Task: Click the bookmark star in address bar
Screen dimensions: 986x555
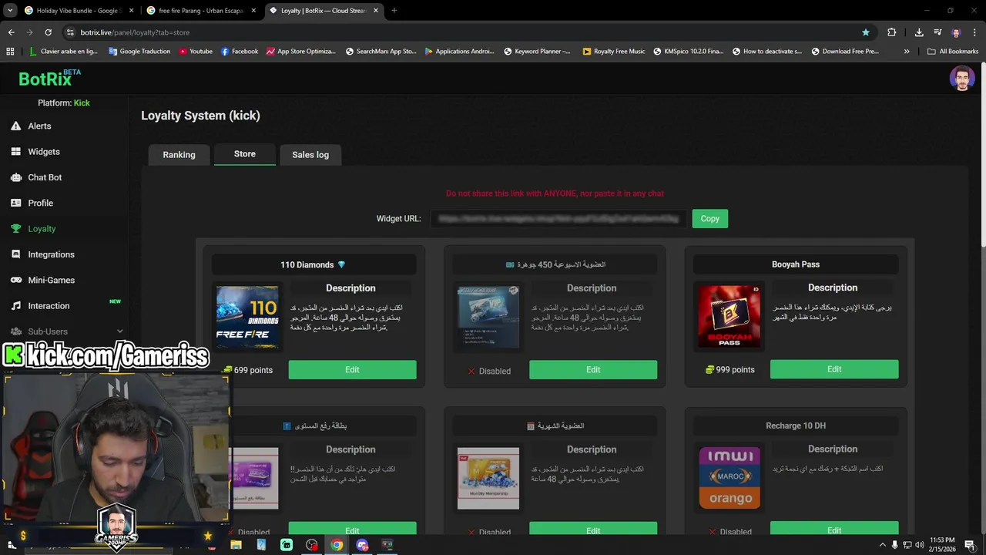Action: point(866,32)
